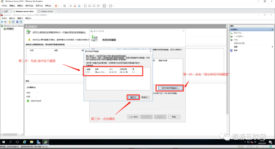Toggle the show/hide action pane icon
The width and height of the screenshot is (275, 149).
tap(21, 22)
